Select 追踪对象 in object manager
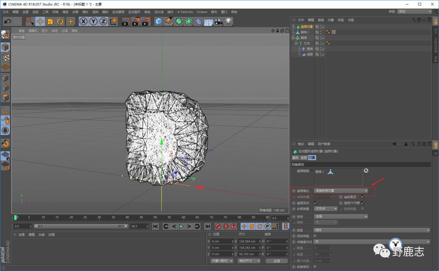This screenshot has width=439, height=271. [x=306, y=27]
